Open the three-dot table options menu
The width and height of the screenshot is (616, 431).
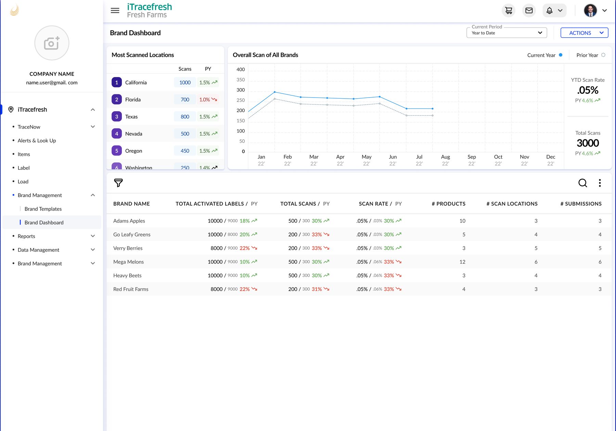600,183
